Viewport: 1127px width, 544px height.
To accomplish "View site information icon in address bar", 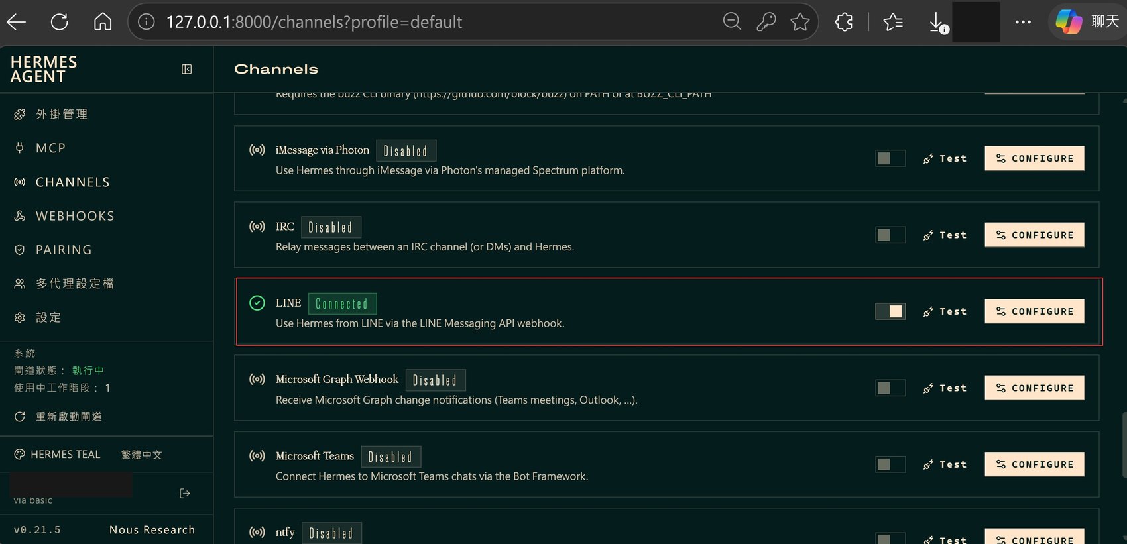I will tap(147, 22).
